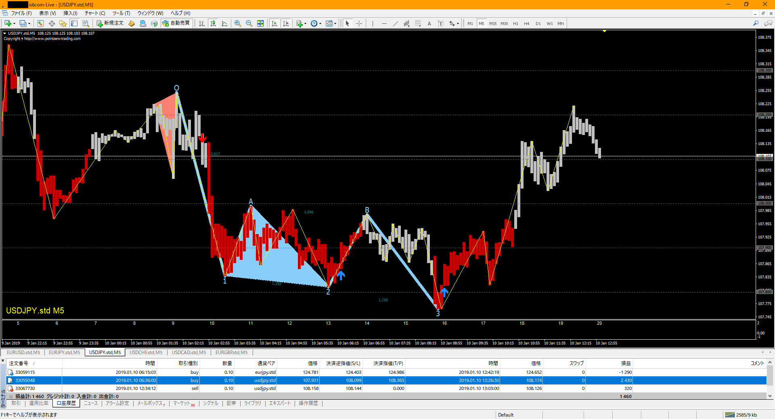Select the Fibonacci retracement tool
This screenshot has width=775, height=419.
418,23
